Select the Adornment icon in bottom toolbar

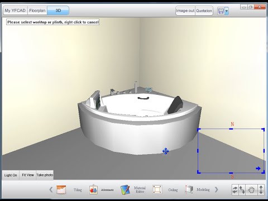(x=93, y=190)
